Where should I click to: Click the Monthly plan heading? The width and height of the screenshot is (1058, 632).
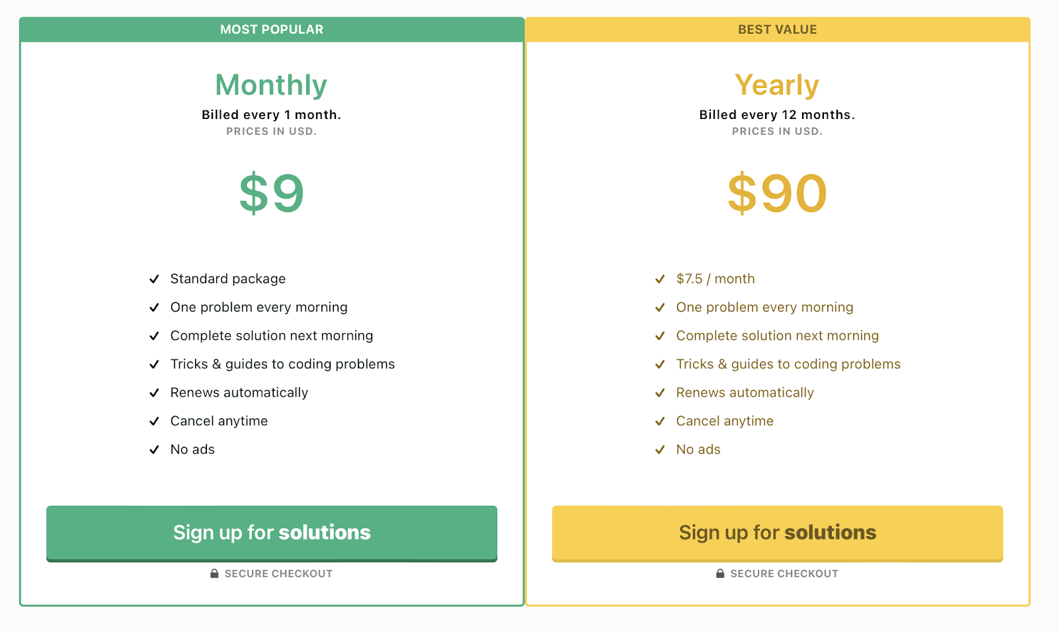272,85
